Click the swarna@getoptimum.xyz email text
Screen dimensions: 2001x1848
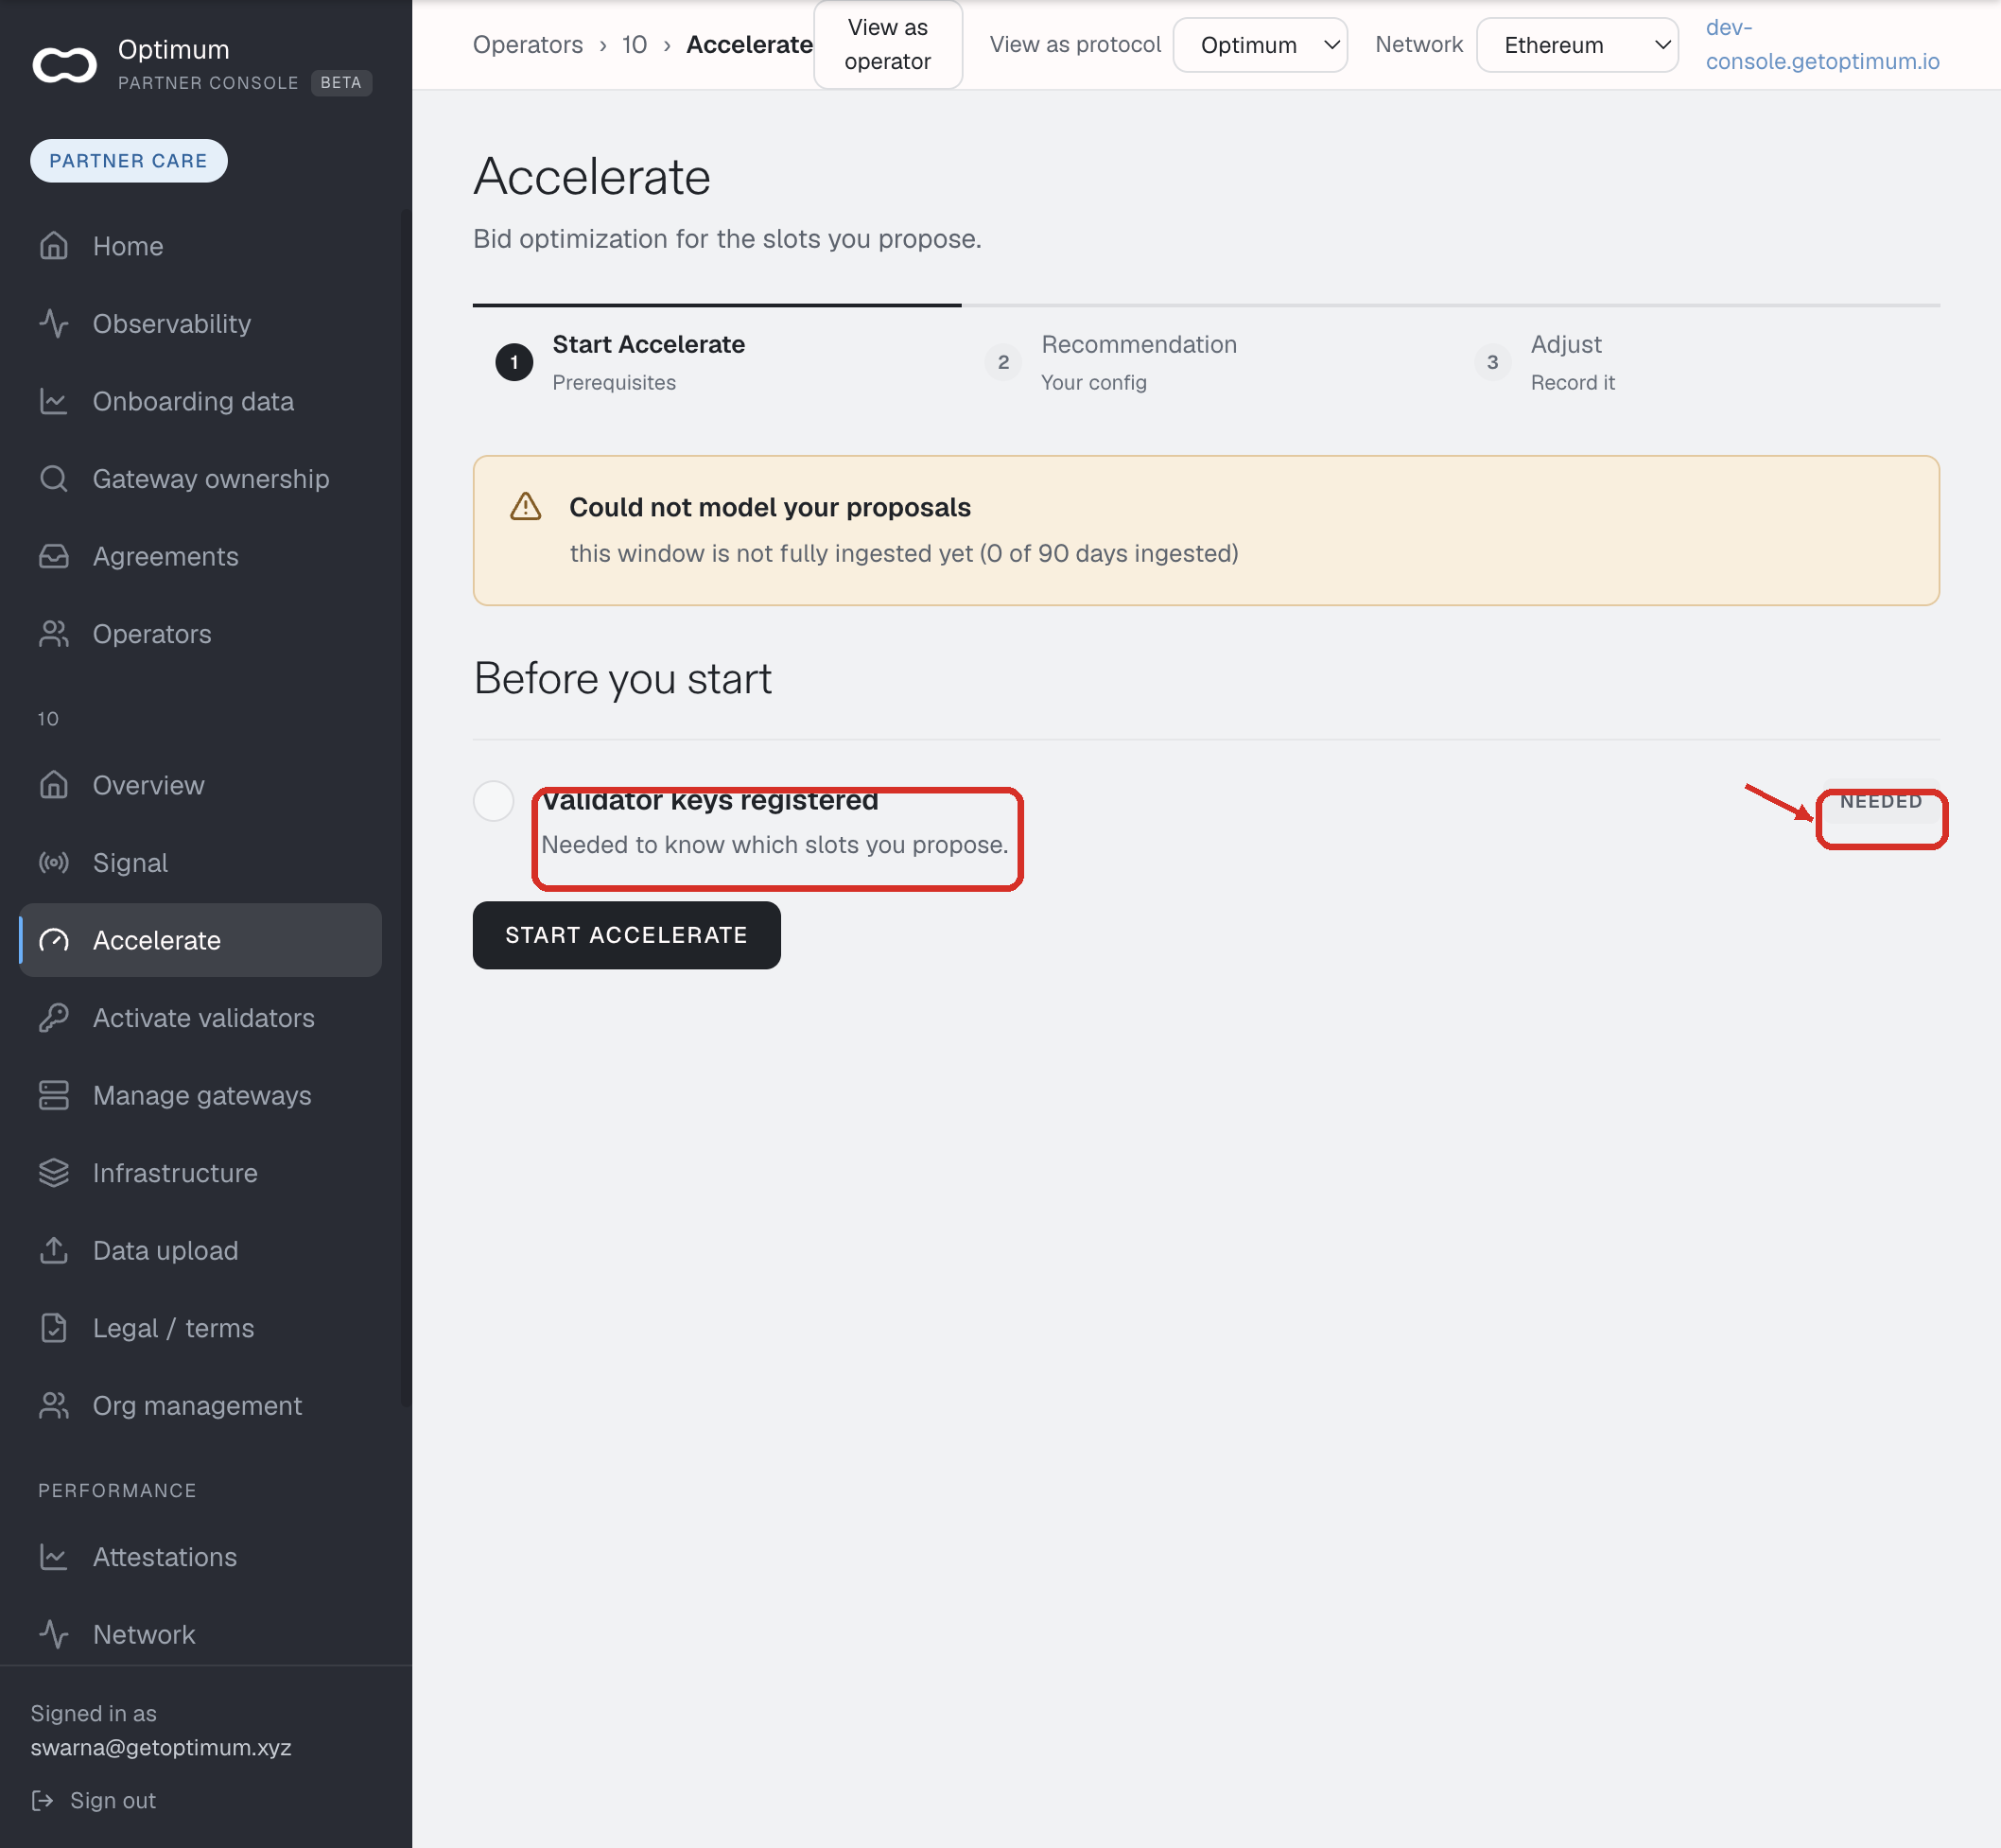click(161, 1747)
